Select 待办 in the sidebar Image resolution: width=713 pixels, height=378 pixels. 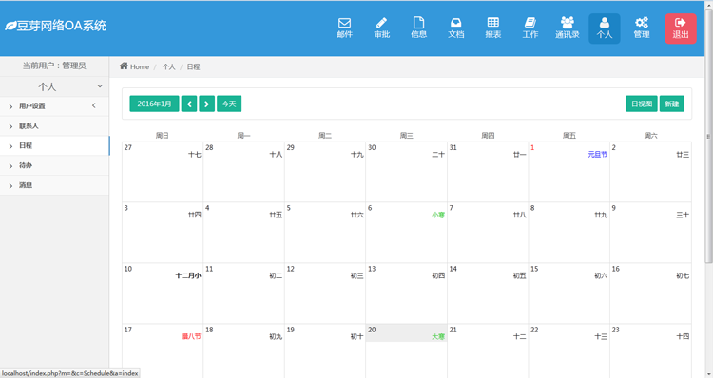(54, 166)
